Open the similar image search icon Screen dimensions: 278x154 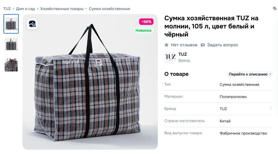click(x=32, y=24)
